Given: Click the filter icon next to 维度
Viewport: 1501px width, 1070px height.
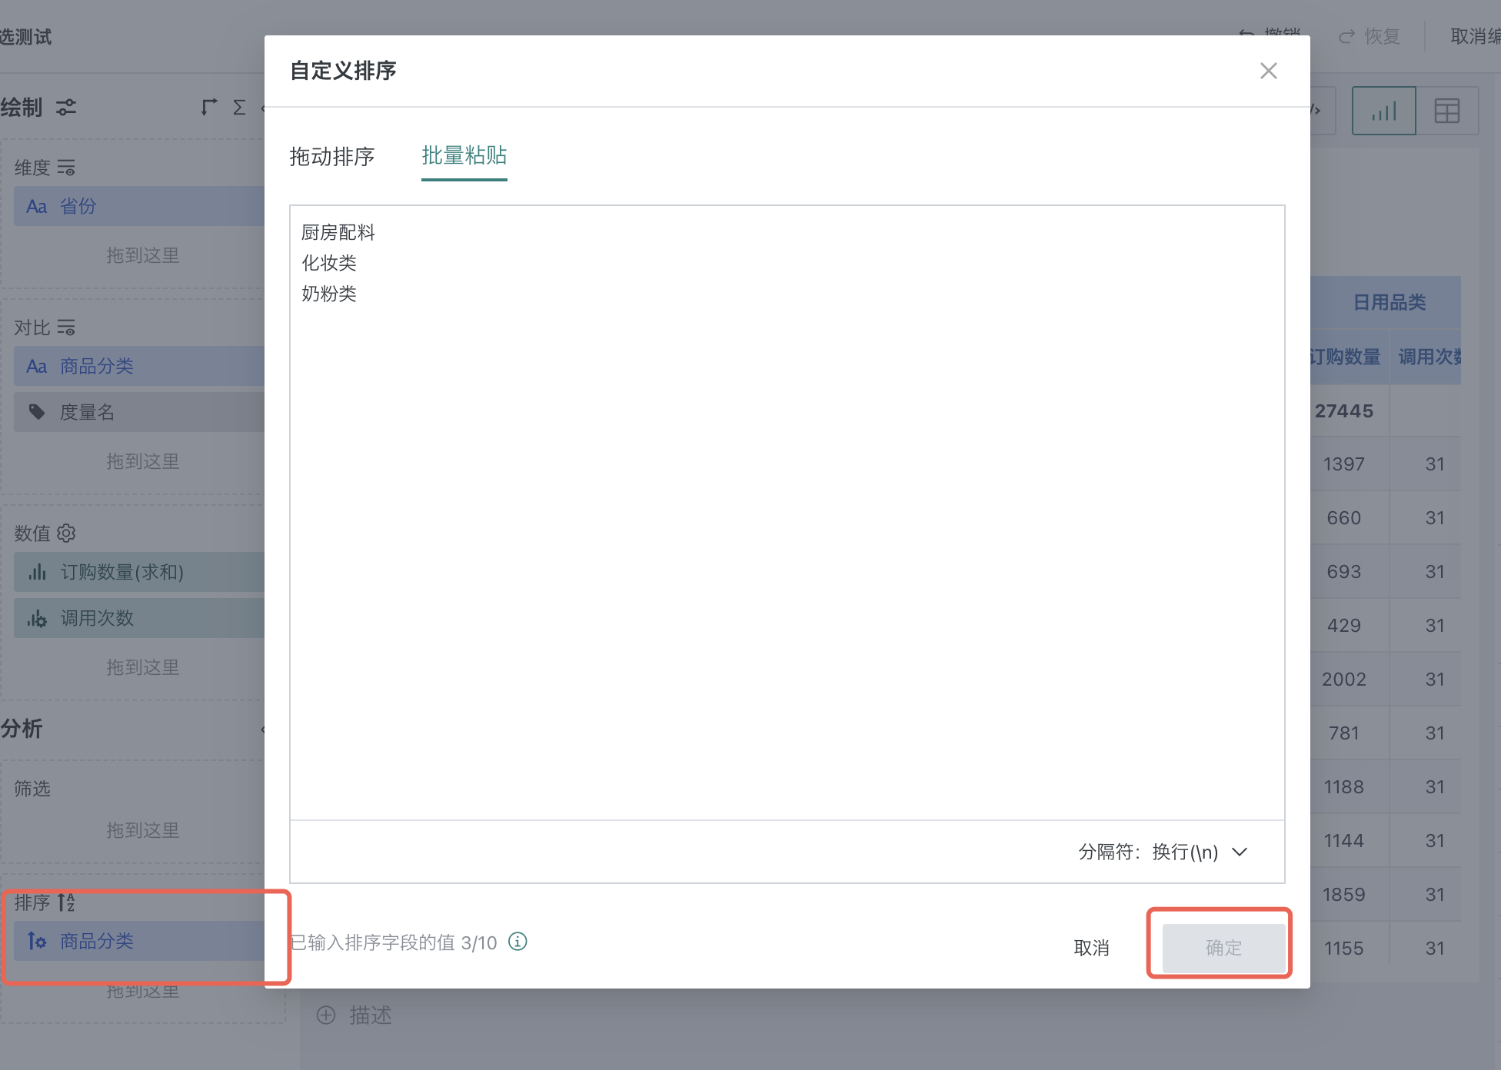Looking at the screenshot, I should tap(66, 168).
